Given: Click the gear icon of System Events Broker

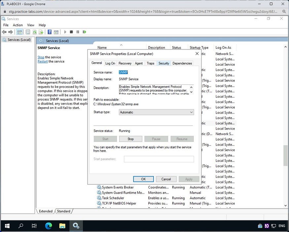Looking at the screenshot, I should coord(99,187).
